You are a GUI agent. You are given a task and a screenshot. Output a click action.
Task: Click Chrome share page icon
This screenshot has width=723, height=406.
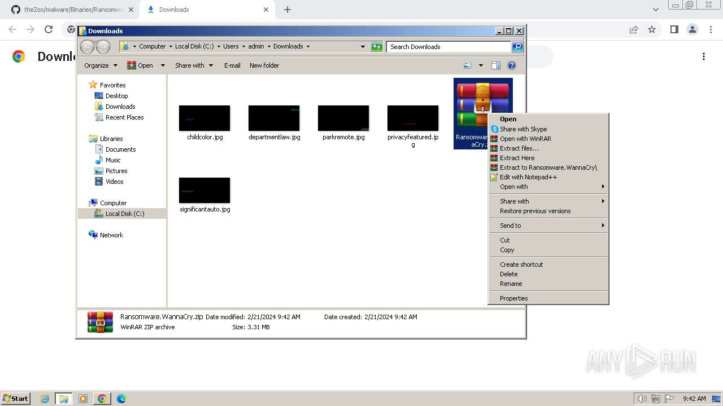tap(634, 29)
